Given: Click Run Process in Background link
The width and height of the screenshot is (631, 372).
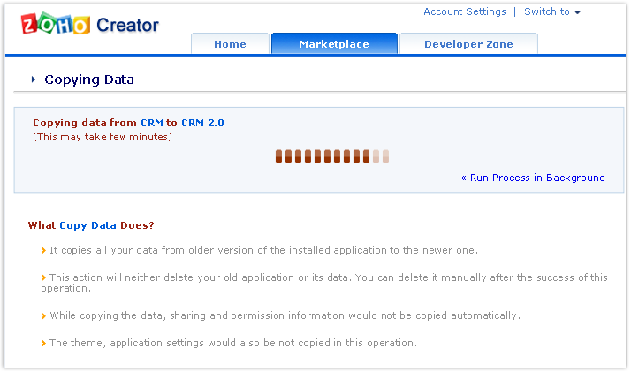Looking at the screenshot, I should point(533,178).
